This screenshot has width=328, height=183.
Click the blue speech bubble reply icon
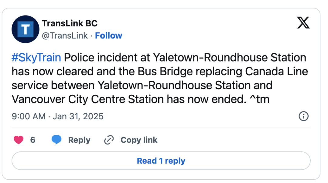pyautogui.click(x=56, y=140)
